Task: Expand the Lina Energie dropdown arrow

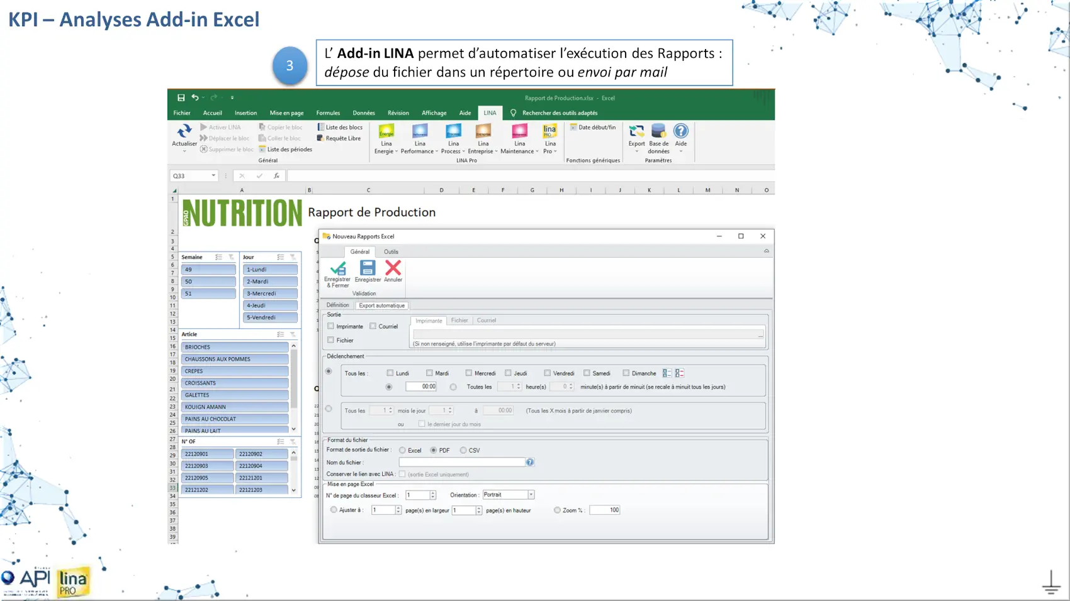Action: pos(397,152)
